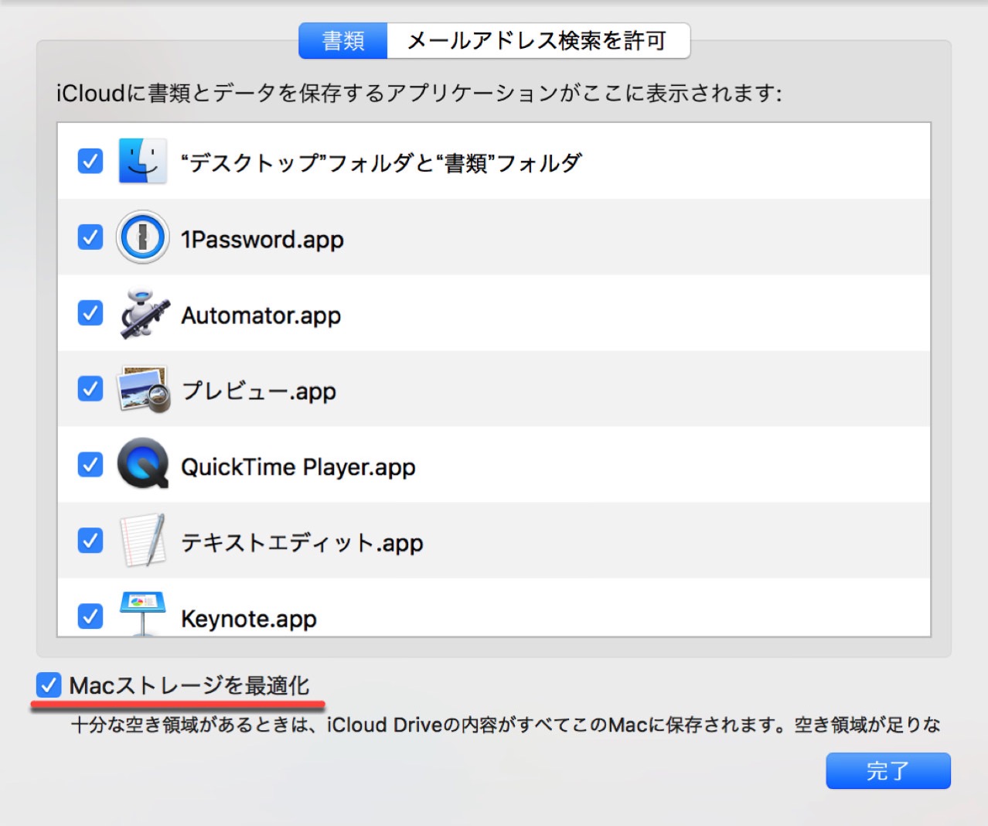Click the Keynote.app label

click(249, 619)
